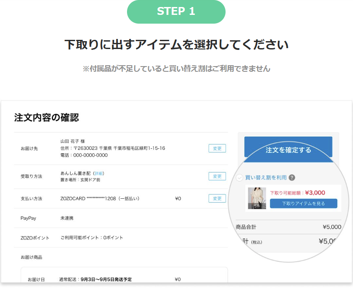This screenshot has height=288, width=353.
Task: Click the ZOZOポイント available points text
Action: (x=92, y=238)
